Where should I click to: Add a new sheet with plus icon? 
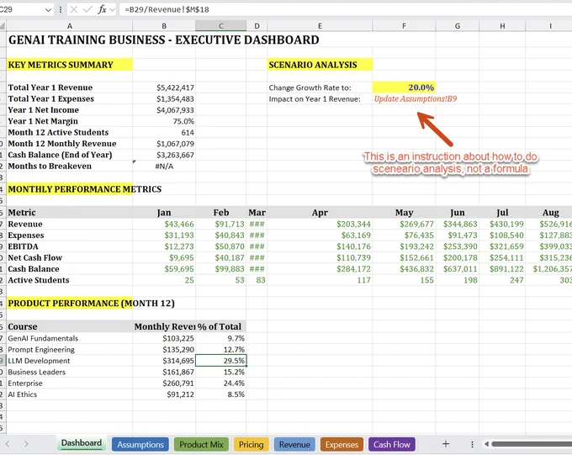pos(446,444)
